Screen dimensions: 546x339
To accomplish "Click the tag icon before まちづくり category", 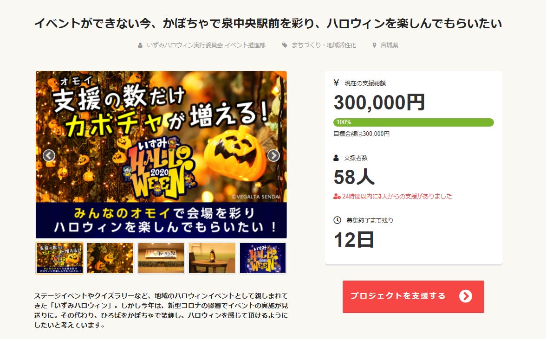I will click(285, 45).
